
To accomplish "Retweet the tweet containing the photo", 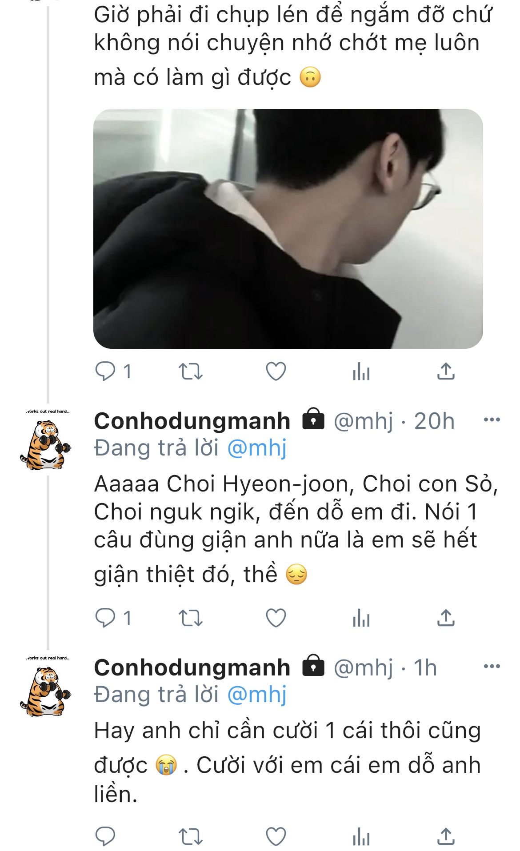I will pyautogui.click(x=190, y=371).
